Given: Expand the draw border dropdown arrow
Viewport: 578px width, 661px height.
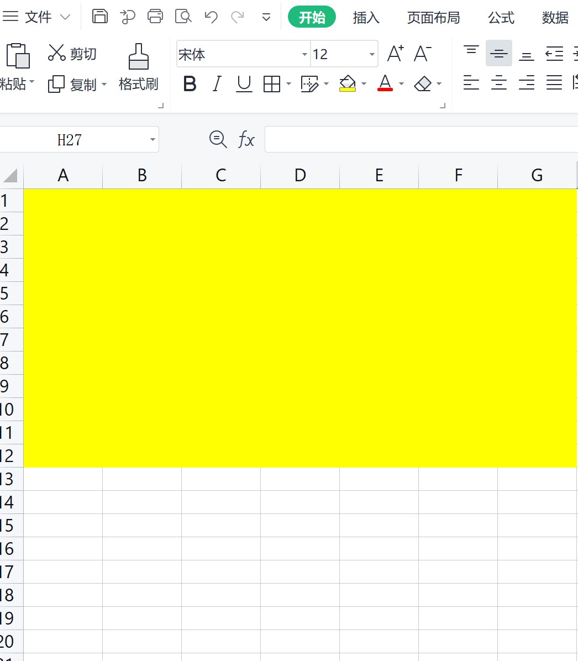Looking at the screenshot, I should point(326,84).
